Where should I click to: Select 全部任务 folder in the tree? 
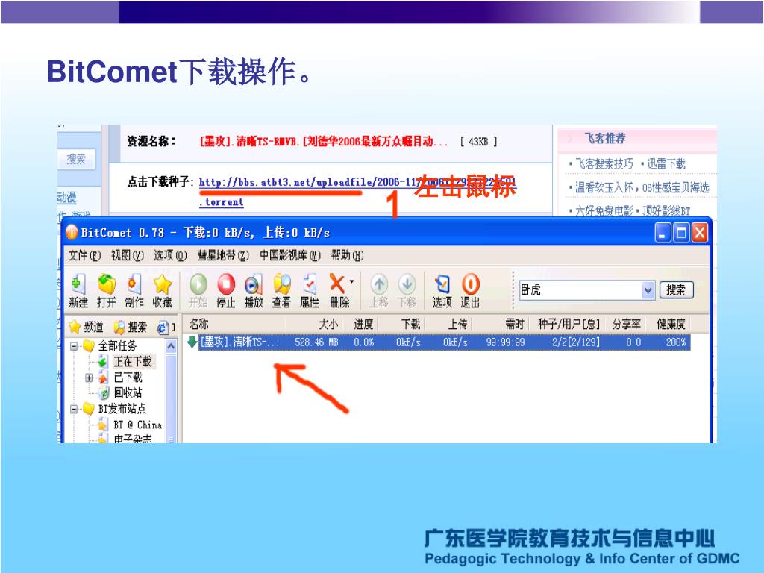[x=117, y=346]
